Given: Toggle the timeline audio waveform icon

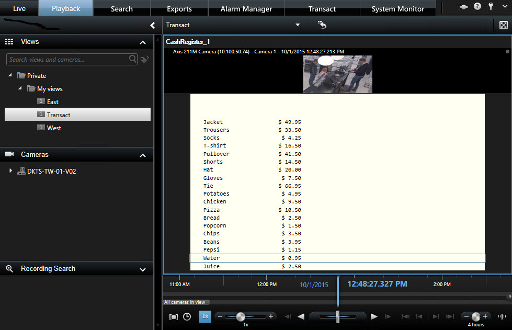Looking at the screenshot, I should [502, 316].
